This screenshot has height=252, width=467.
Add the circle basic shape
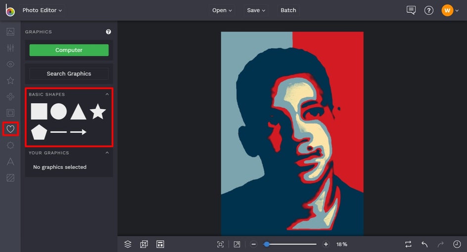point(59,111)
